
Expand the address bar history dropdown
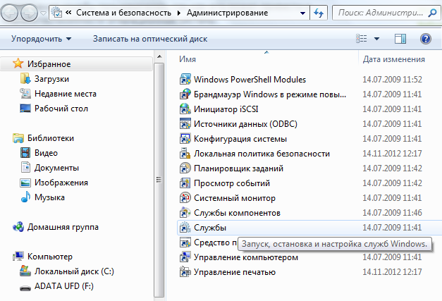[x=302, y=13]
